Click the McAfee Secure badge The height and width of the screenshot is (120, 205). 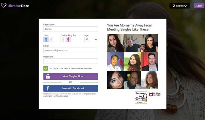tap(155, 94)
